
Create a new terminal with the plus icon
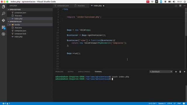tap(176, 72)
